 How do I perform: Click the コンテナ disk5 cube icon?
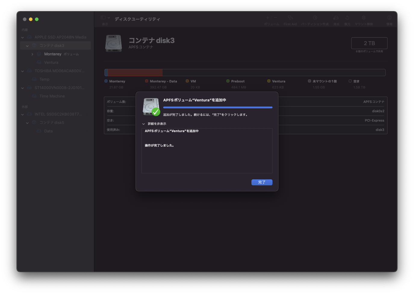[x=34, y=122]
